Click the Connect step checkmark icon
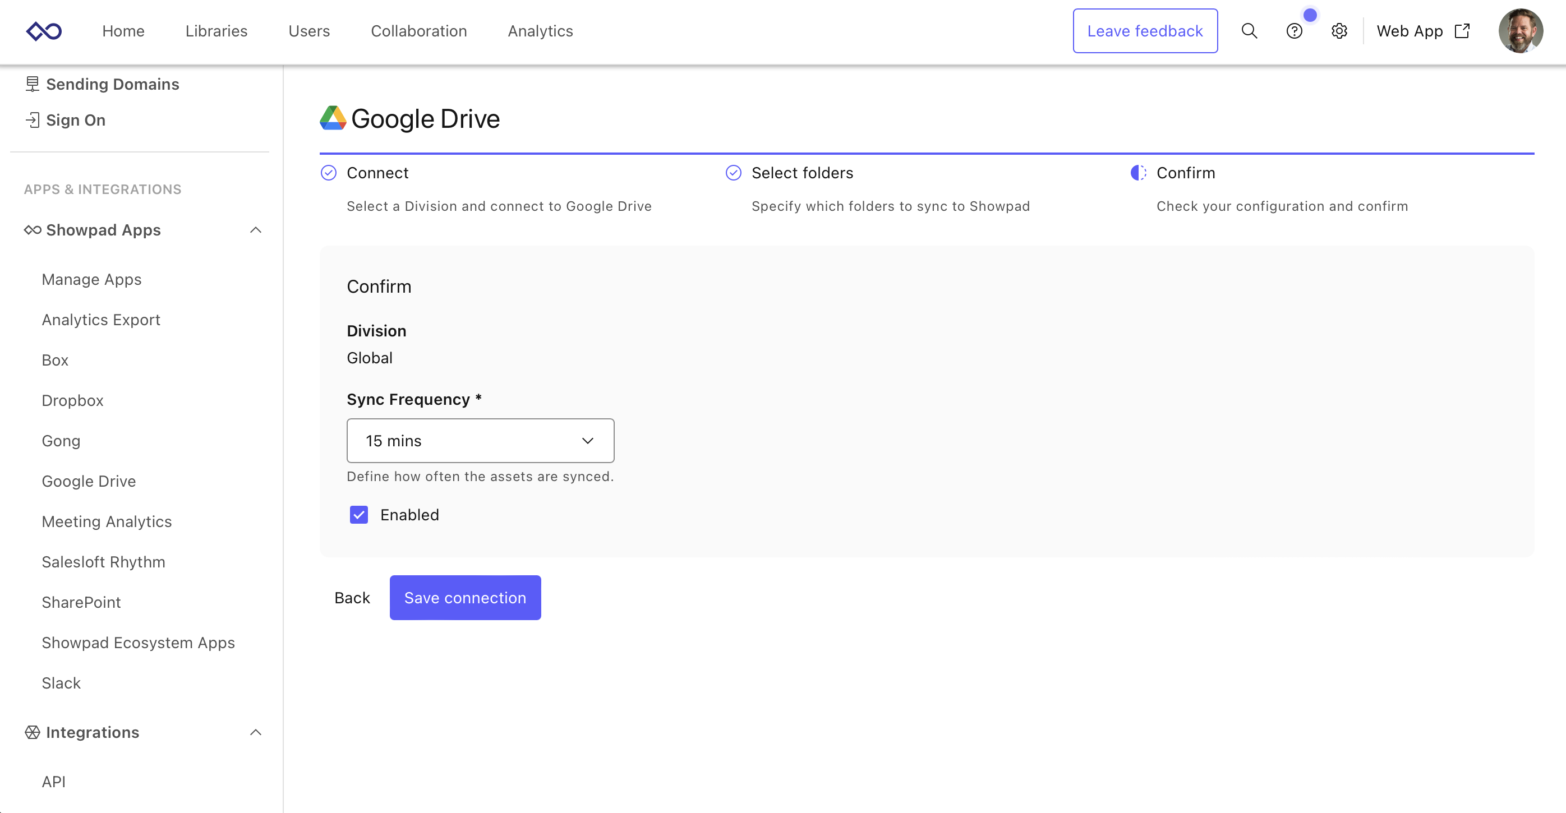 tap(329, 173)
